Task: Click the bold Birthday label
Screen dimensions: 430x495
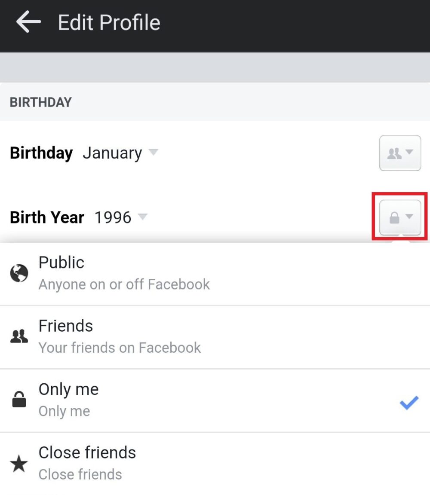Action: click(41, 153)
